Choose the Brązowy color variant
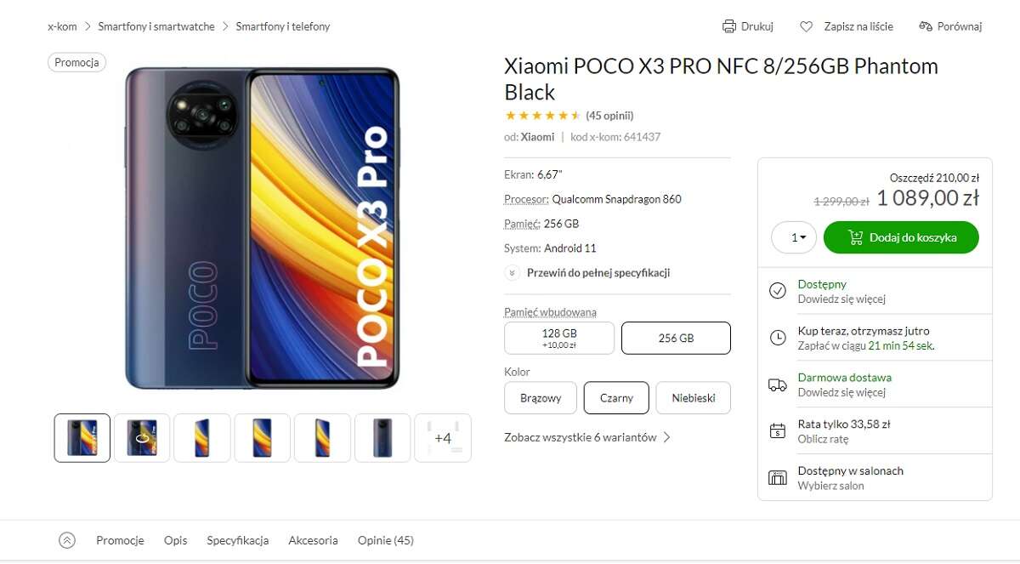The image size is (1020, 564). point(541,397)
